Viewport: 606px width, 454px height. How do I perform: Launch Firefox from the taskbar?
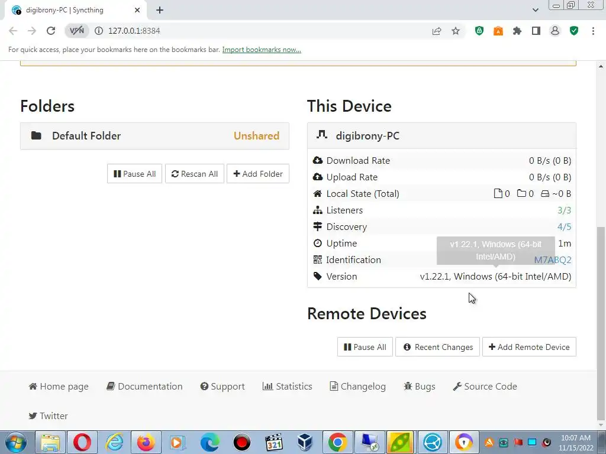pos(146,442)
